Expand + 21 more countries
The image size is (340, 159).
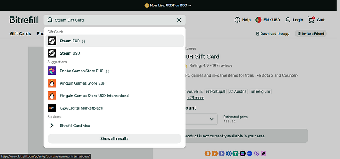[x=195, y=98]
